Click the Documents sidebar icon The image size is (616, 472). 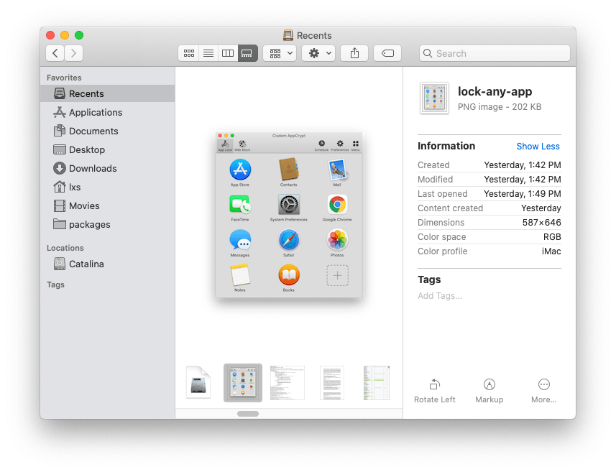[60, 130]
